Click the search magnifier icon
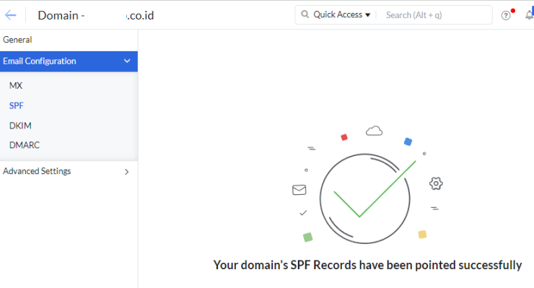The image size is (534, 288). [305, 14]
